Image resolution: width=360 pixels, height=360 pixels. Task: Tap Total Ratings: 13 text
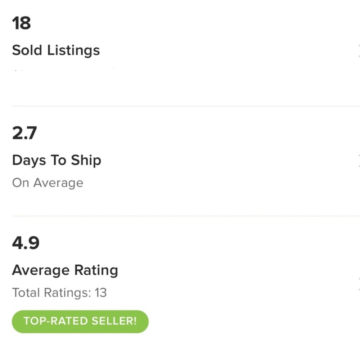(59, 292)
